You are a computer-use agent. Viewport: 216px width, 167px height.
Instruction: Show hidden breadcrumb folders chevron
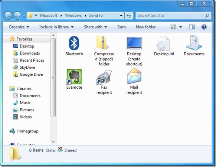tap(36, 16)
